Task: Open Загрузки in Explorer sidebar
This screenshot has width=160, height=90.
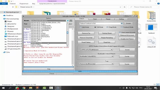Action: (9, 26)
